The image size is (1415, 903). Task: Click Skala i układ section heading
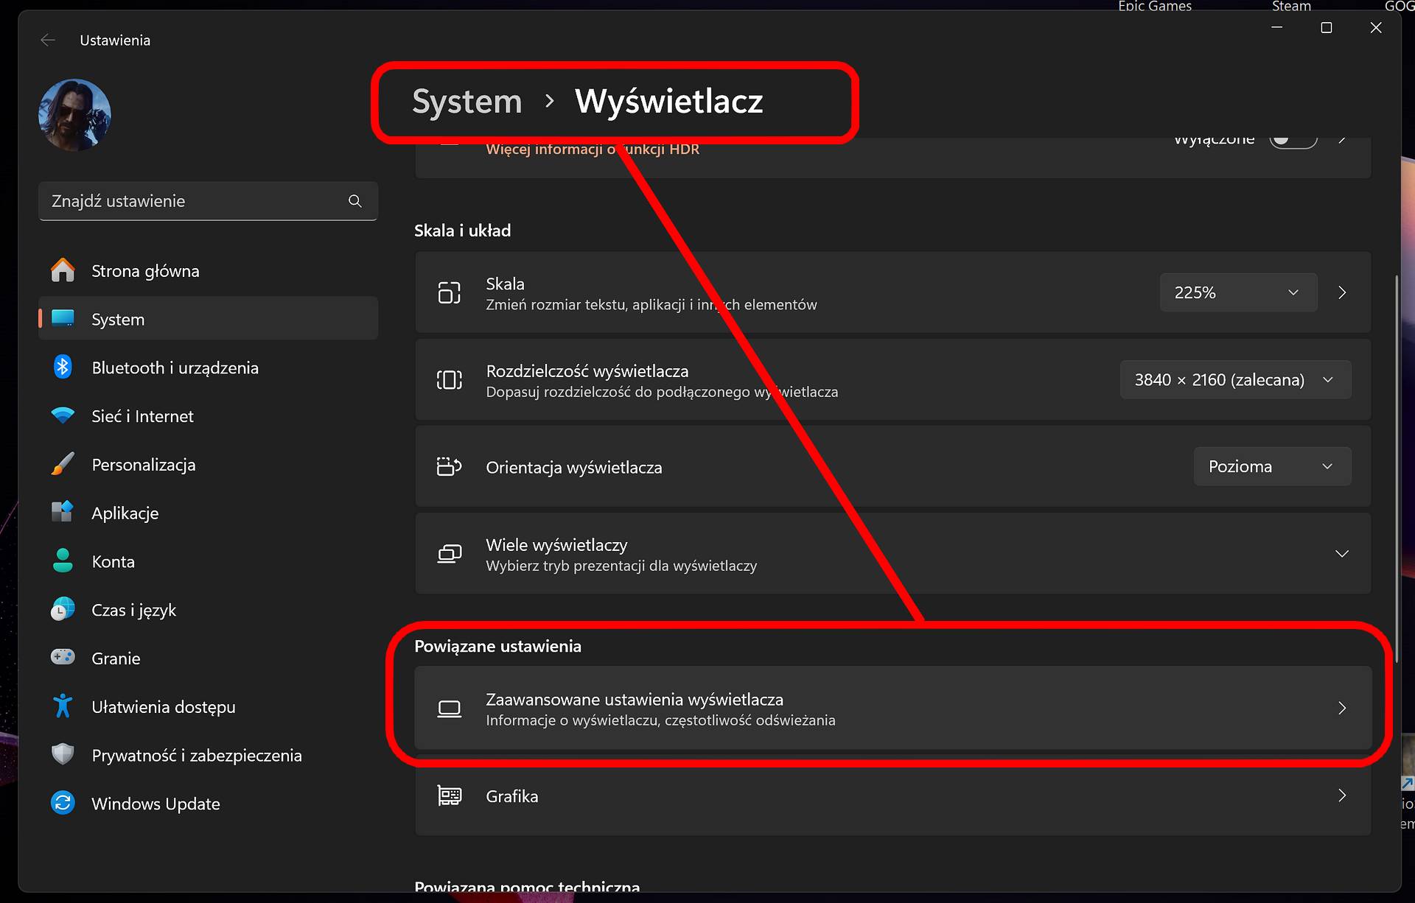coord(462,231)
